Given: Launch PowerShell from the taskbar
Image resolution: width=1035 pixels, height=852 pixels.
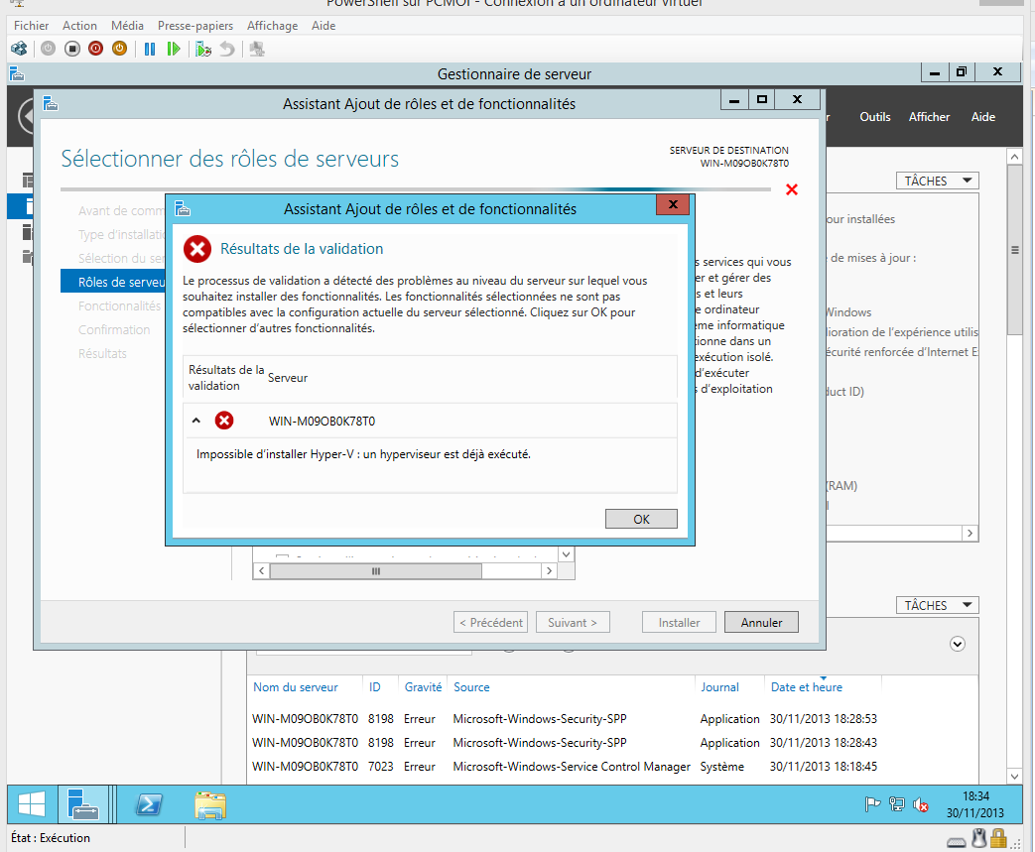Looking at the screenshot, I should (x=149, y=804).
